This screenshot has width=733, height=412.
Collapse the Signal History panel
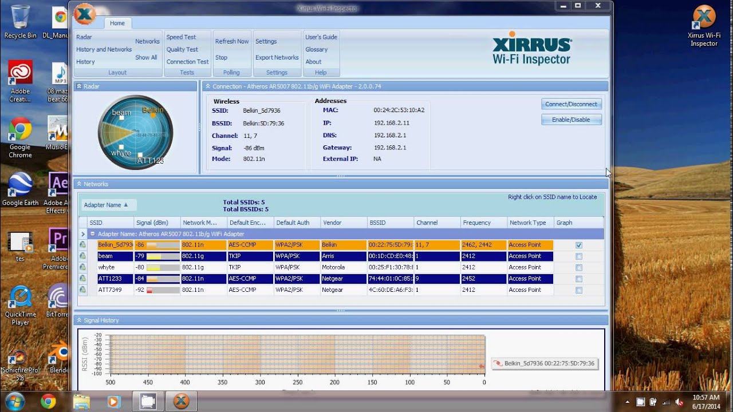tap(79, 320)
